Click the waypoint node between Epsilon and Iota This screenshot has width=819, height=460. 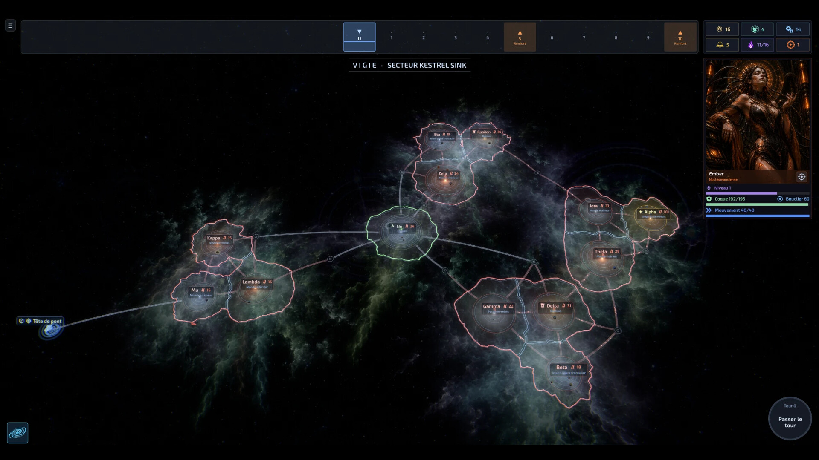[537, 173]
